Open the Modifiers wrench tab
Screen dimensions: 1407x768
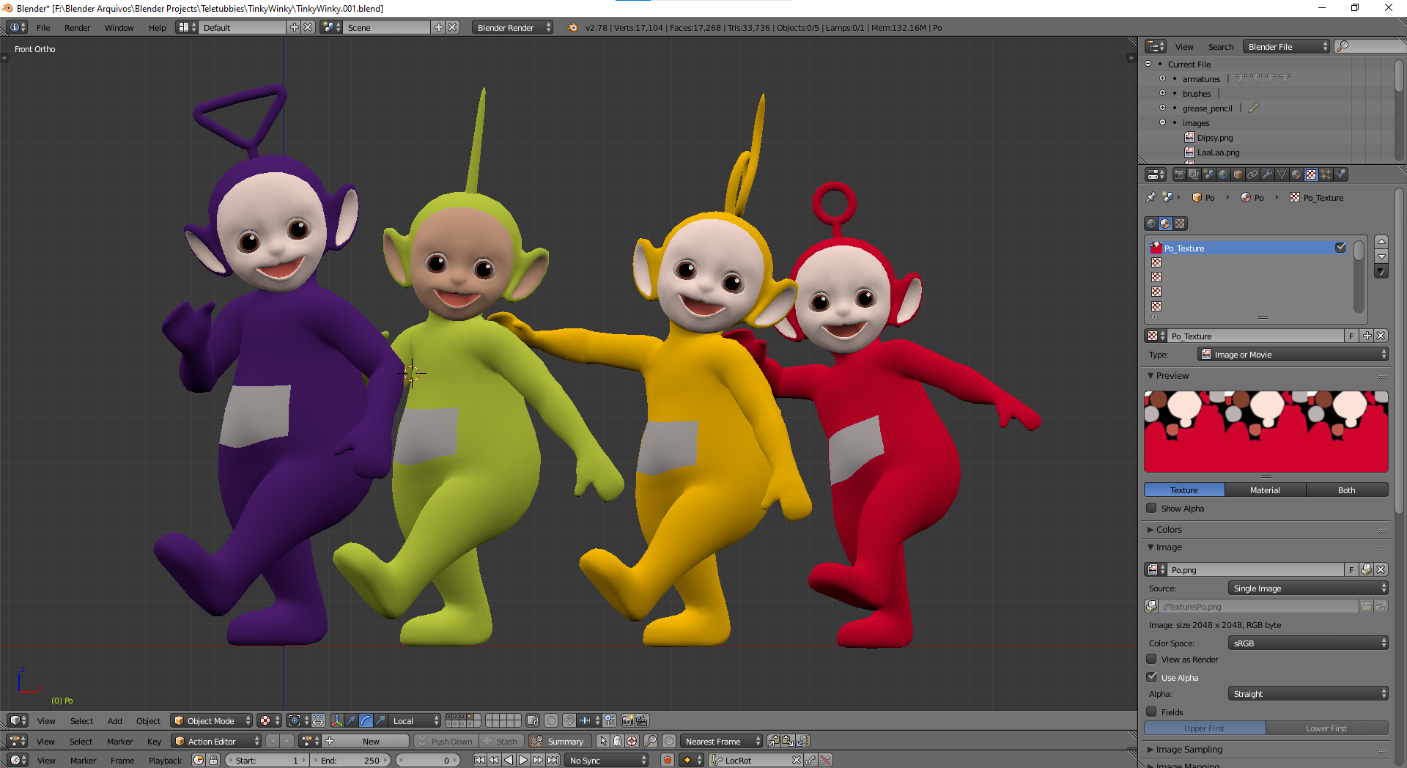click(1267, 174)
